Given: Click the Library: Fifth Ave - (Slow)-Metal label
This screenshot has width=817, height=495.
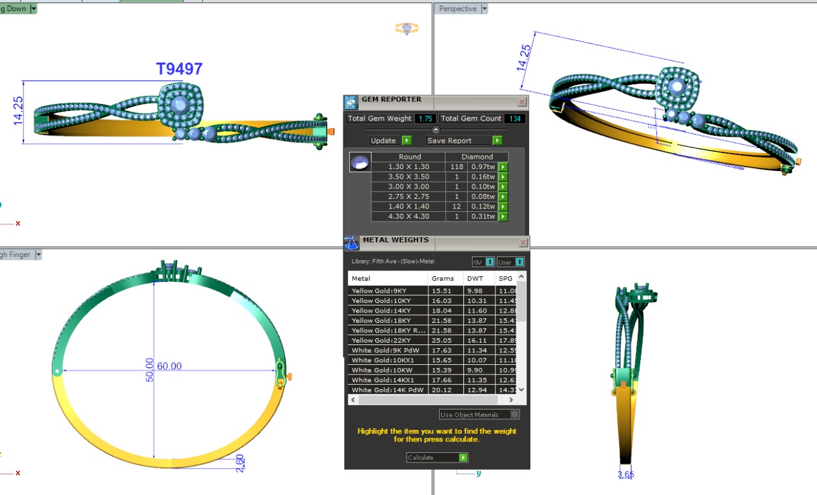Looking at the screenshot, I should coord(393,262).
